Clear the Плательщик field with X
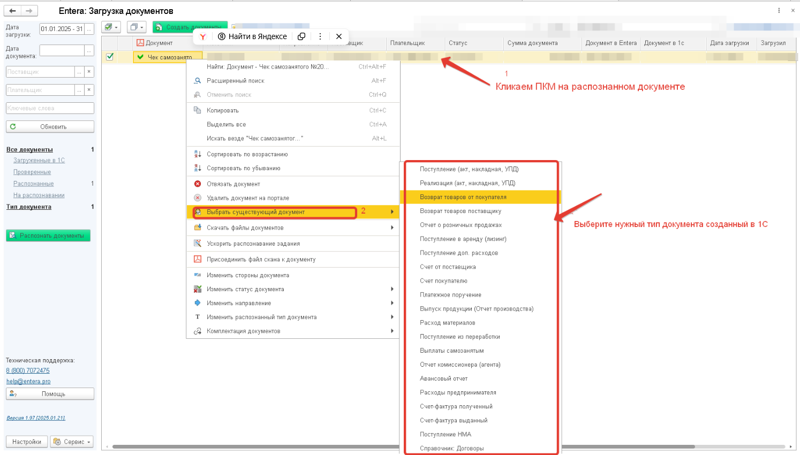Screen dimensions: 800x455 point(89,90)
